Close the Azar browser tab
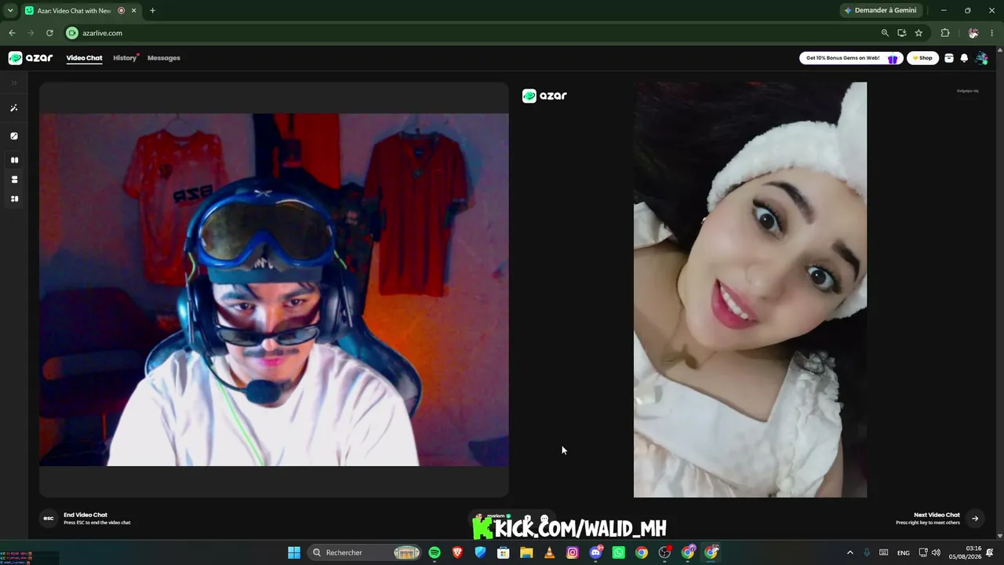Screen dimensions: 1004x565 point(134,10)
